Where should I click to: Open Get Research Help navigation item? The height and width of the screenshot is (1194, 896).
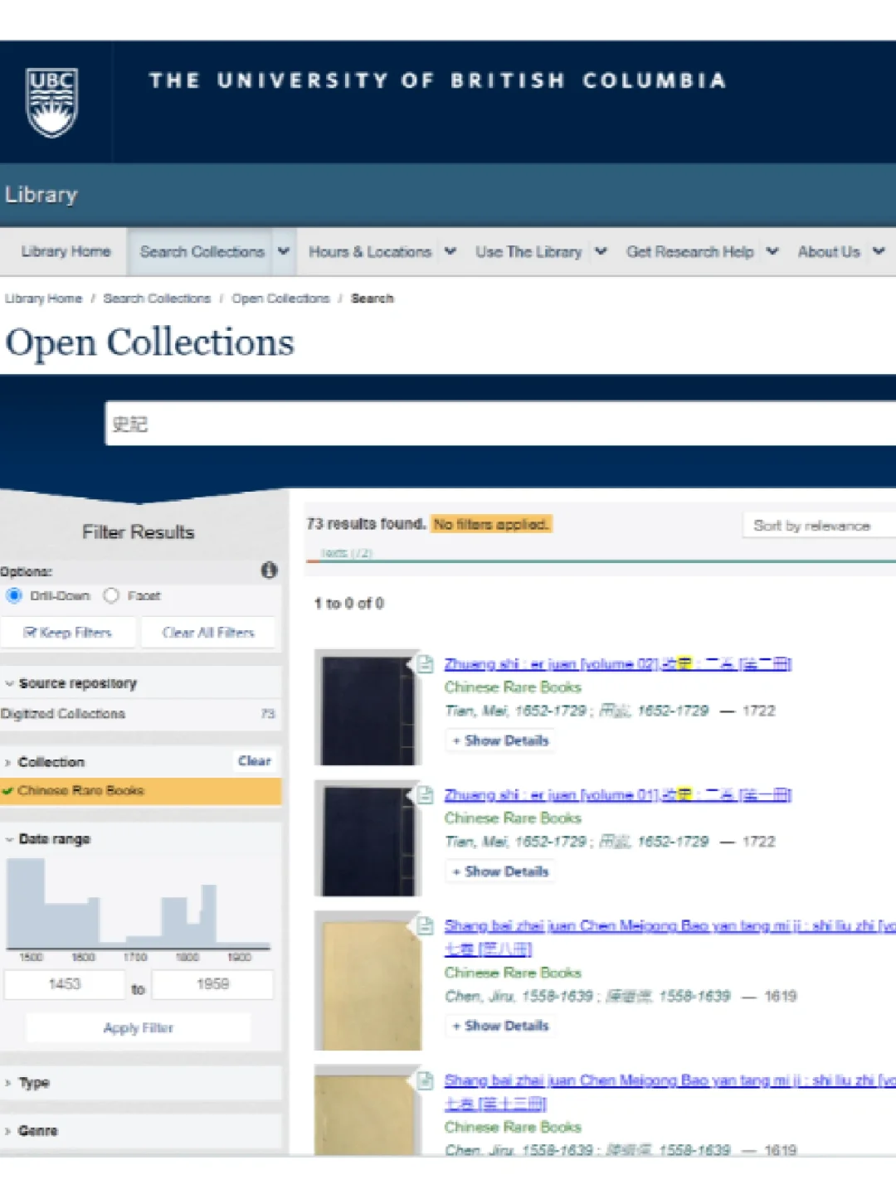(690, 251)
